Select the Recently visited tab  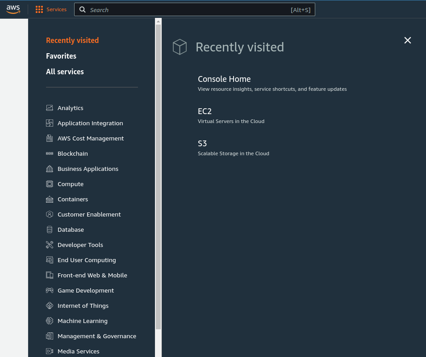pos(72,40)
